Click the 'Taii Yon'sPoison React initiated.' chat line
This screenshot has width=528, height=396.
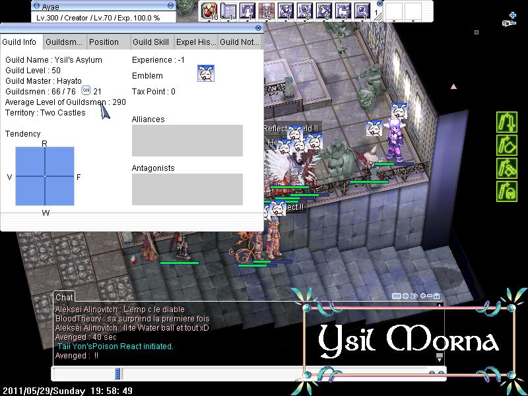pyautogui.click(x=115, y=346)
